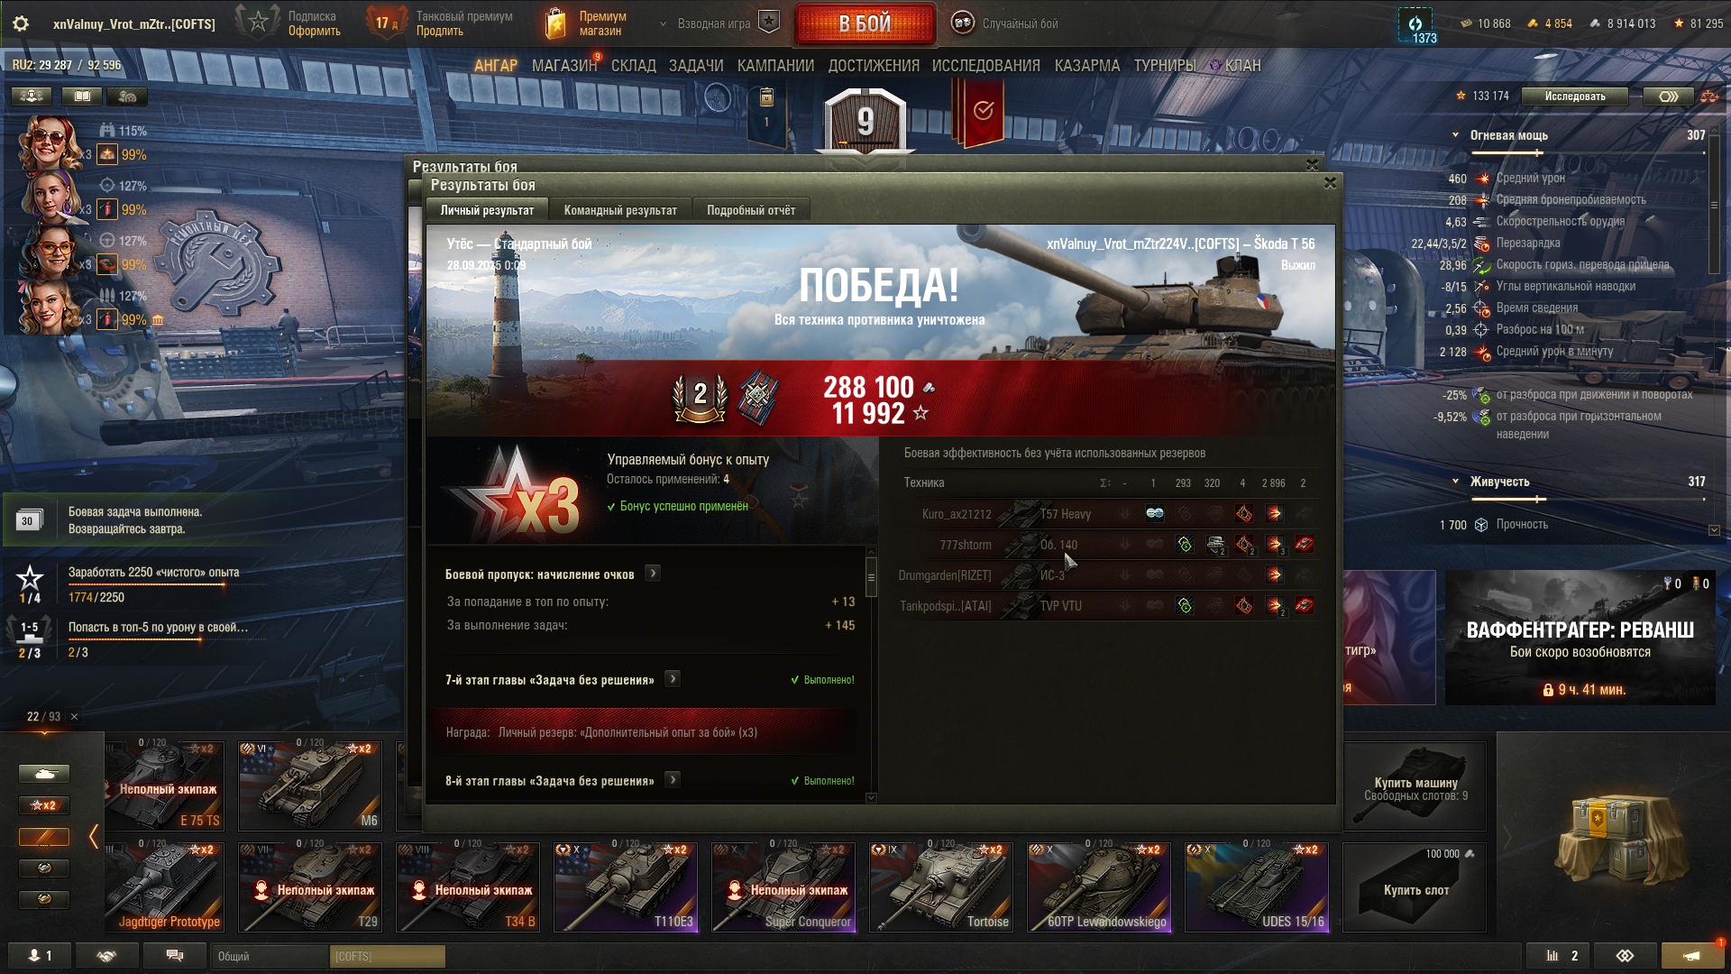The image size is (1731, 974).
Task: Switch to Командный результат tab
Action: pyautogui.click(x=620, y=210)
